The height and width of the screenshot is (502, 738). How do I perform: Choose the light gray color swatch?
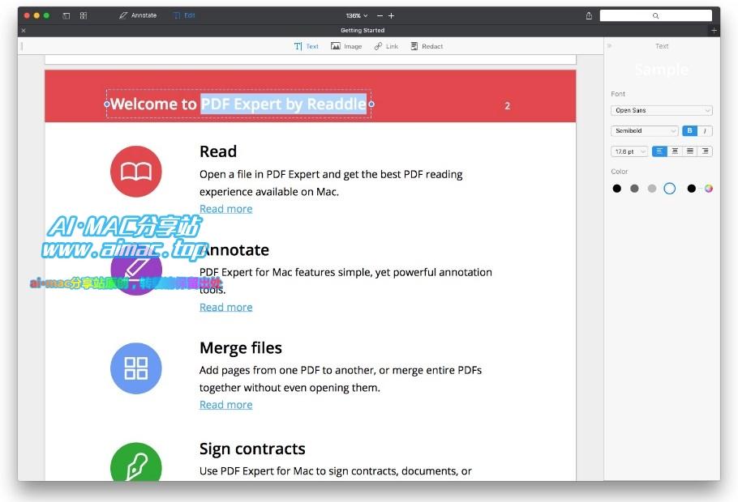(652, 189)
